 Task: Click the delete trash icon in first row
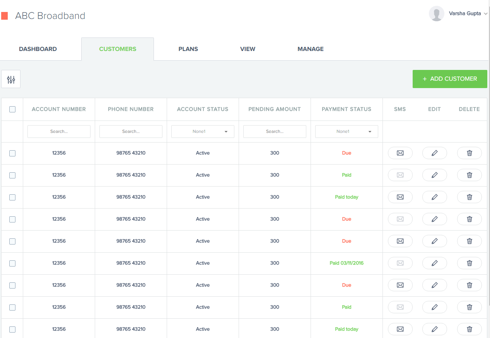469,153
